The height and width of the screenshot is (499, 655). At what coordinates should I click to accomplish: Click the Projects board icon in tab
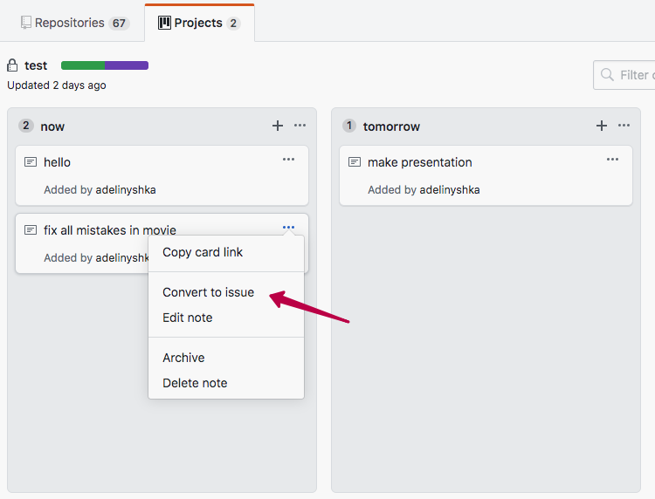pos(164,23)
